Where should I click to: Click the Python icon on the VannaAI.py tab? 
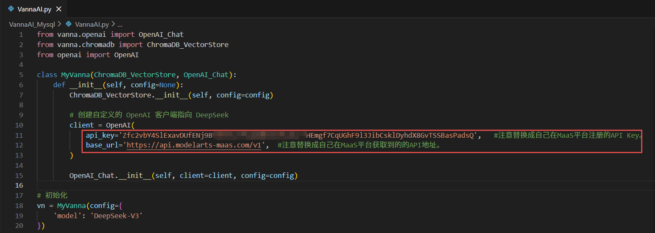point(11,9)
